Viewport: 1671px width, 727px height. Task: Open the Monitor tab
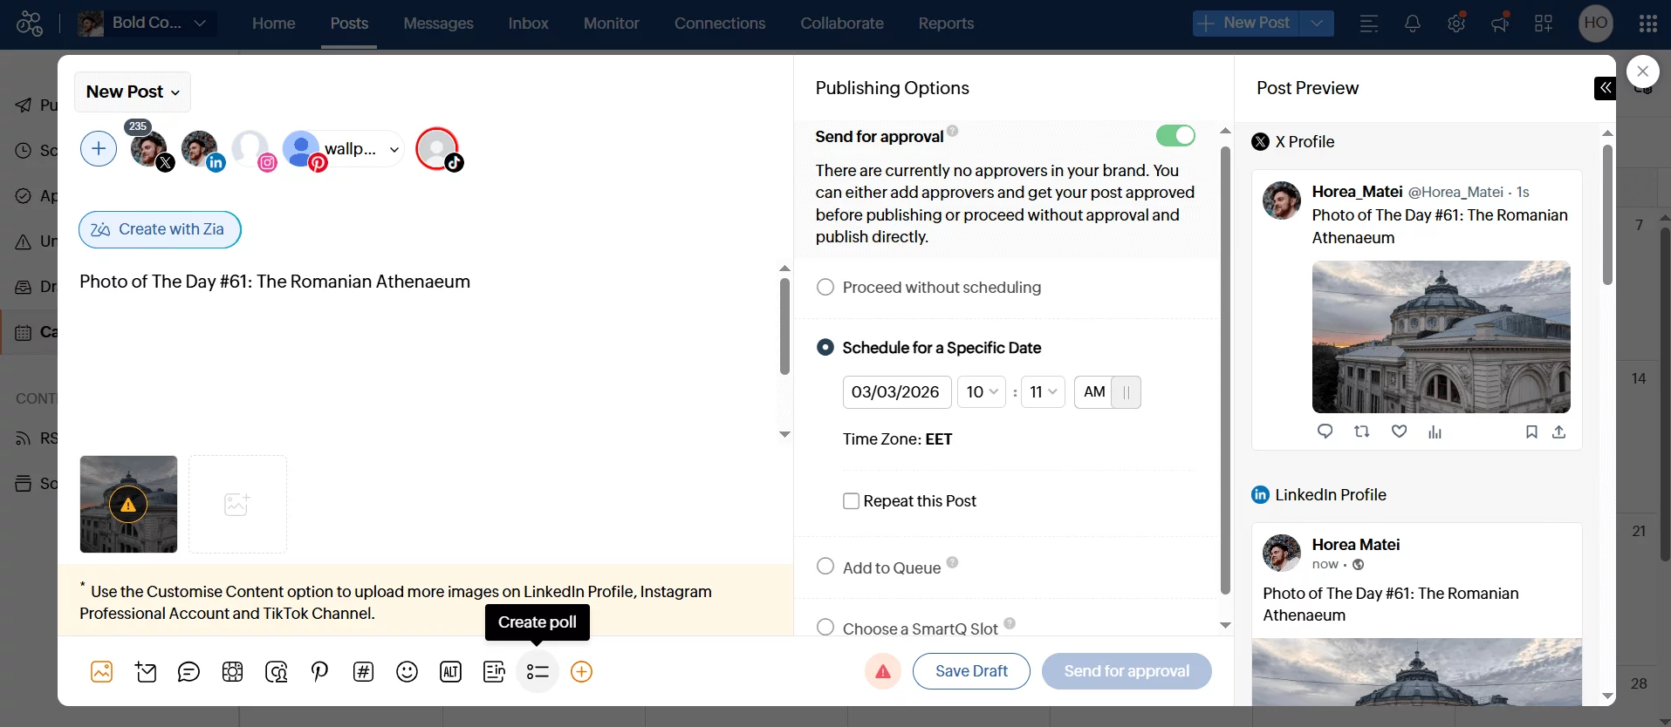coord(612,24)
